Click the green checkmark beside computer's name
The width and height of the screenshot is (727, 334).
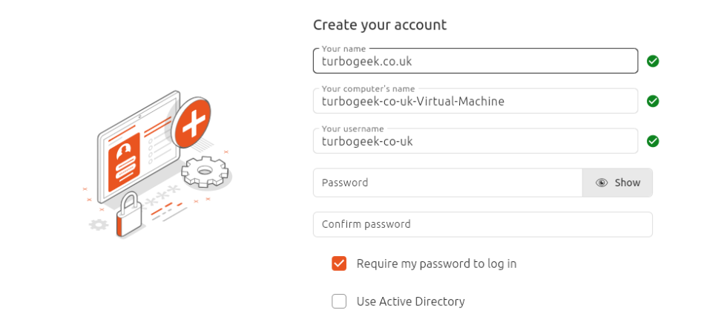click(653, 101)
